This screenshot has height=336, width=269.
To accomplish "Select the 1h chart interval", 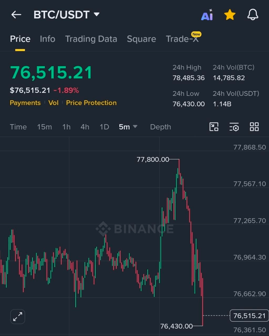I will pyautogui.click(x=66, y=127).
